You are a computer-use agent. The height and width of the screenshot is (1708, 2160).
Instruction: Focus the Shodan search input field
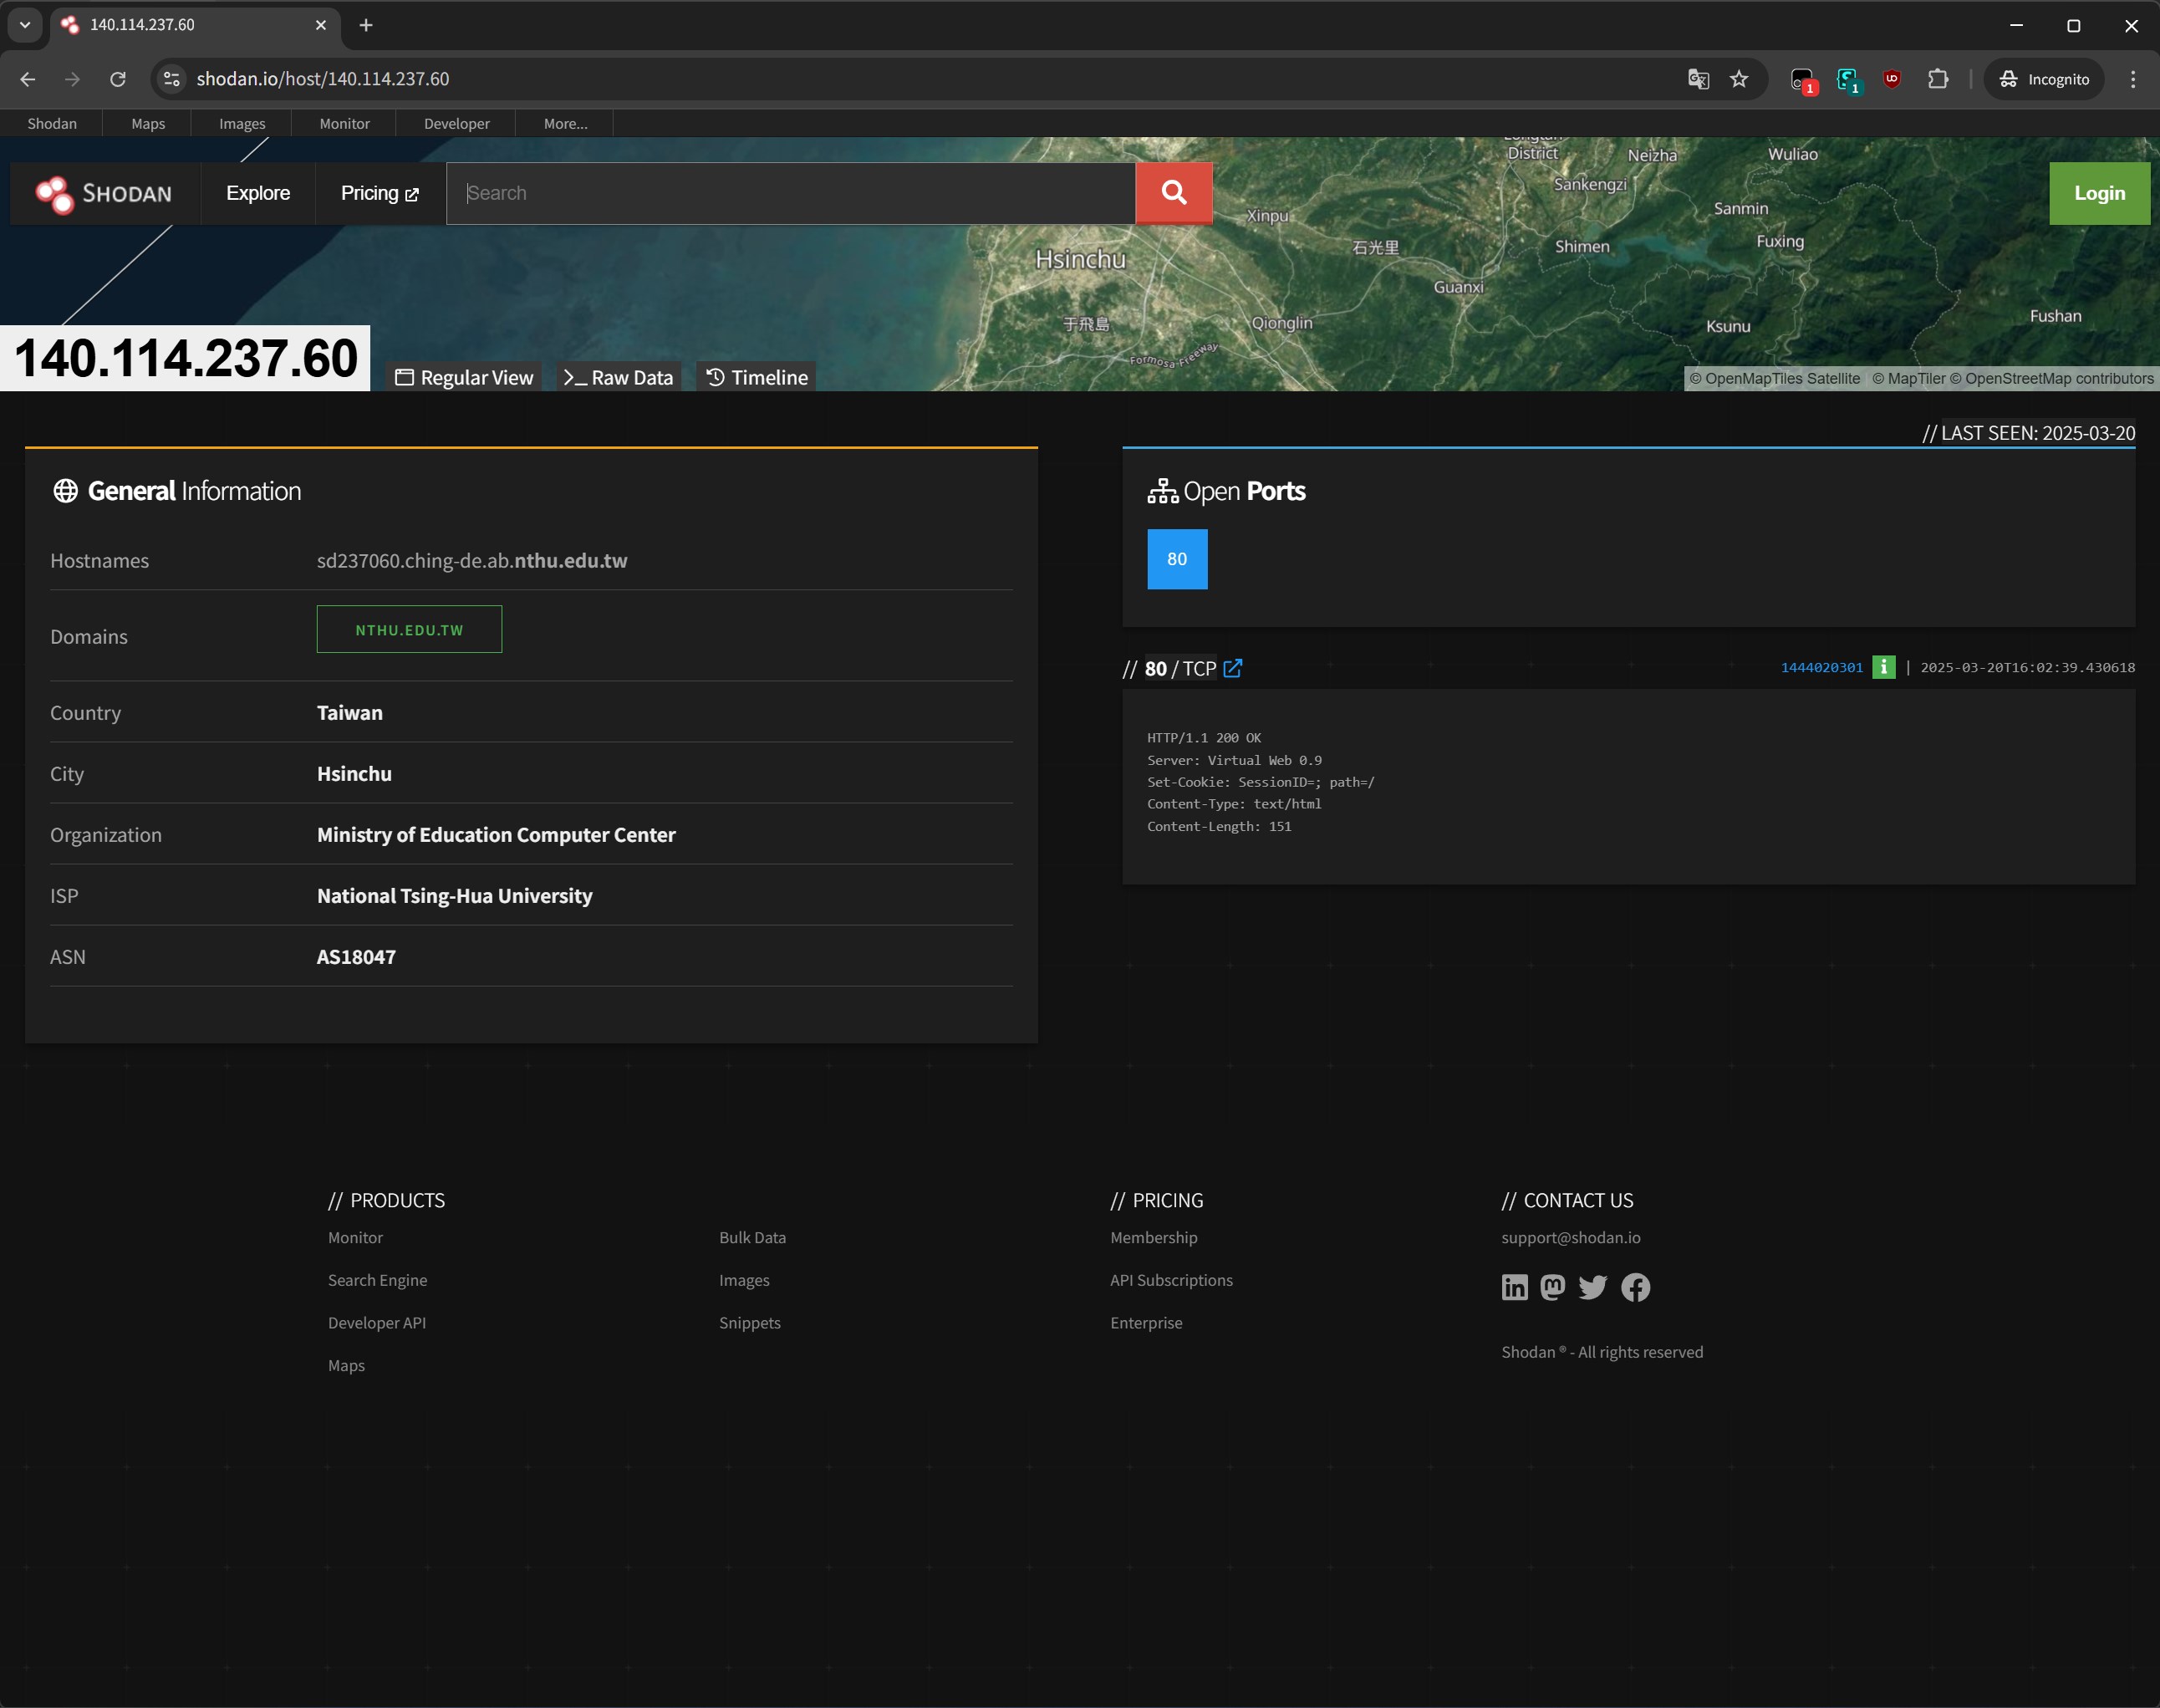pos(791,193)
